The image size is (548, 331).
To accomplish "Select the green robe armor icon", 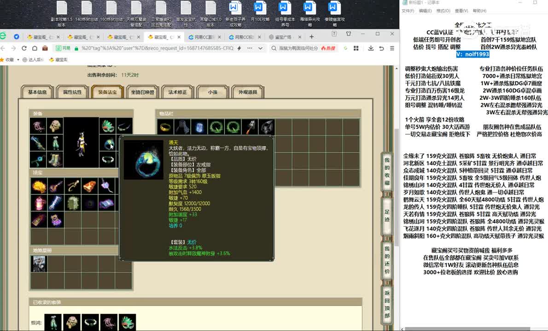I will coord(55,143).
